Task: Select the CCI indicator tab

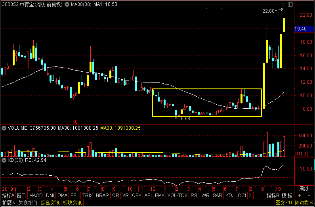Action: pos(242,195)
